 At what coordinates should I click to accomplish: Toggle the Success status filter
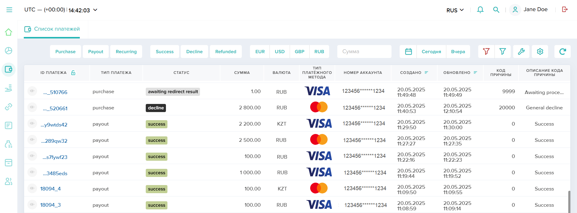(x=164, y=52)
